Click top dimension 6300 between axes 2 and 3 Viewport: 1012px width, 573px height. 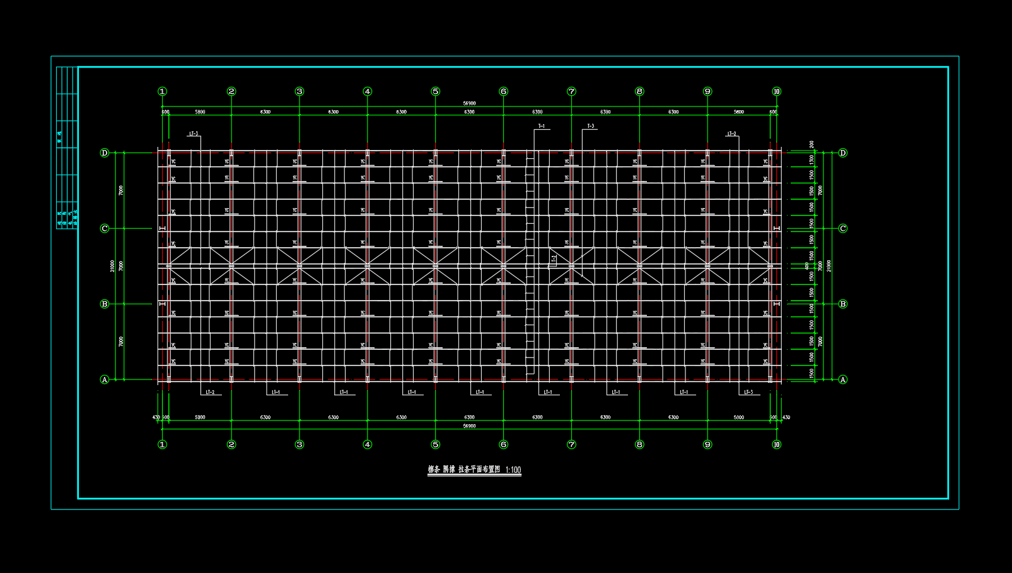click(265, 112)
